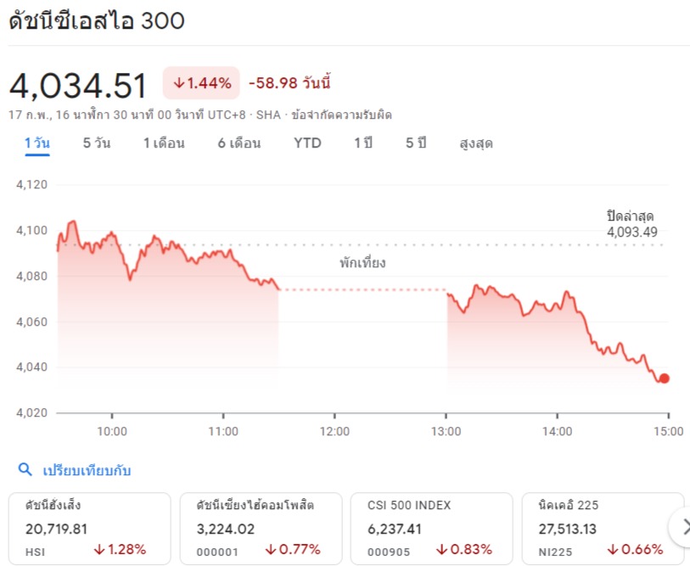690x566 pixels.
Task: Switch to the 5 วัน range tab
Action: tap(97, 143)
